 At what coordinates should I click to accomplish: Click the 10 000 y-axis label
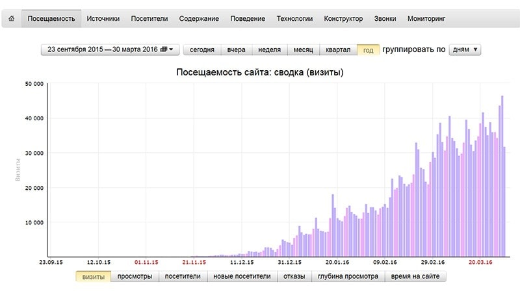(x=34, y=223)
